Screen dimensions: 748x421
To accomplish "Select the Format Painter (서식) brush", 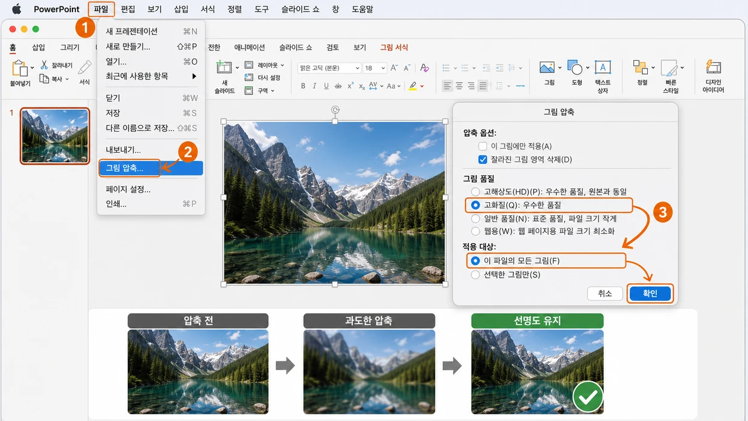I will 85,68.
